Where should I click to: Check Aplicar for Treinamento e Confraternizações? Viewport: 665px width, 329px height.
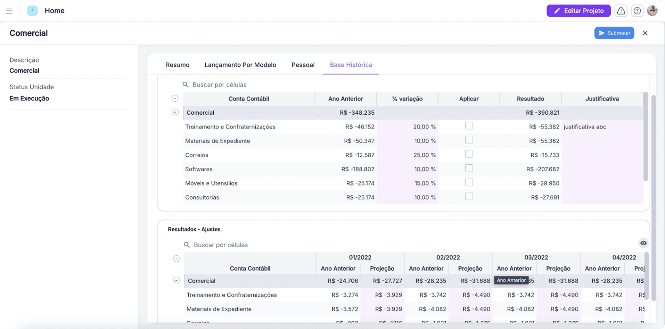tap(469, 126)
